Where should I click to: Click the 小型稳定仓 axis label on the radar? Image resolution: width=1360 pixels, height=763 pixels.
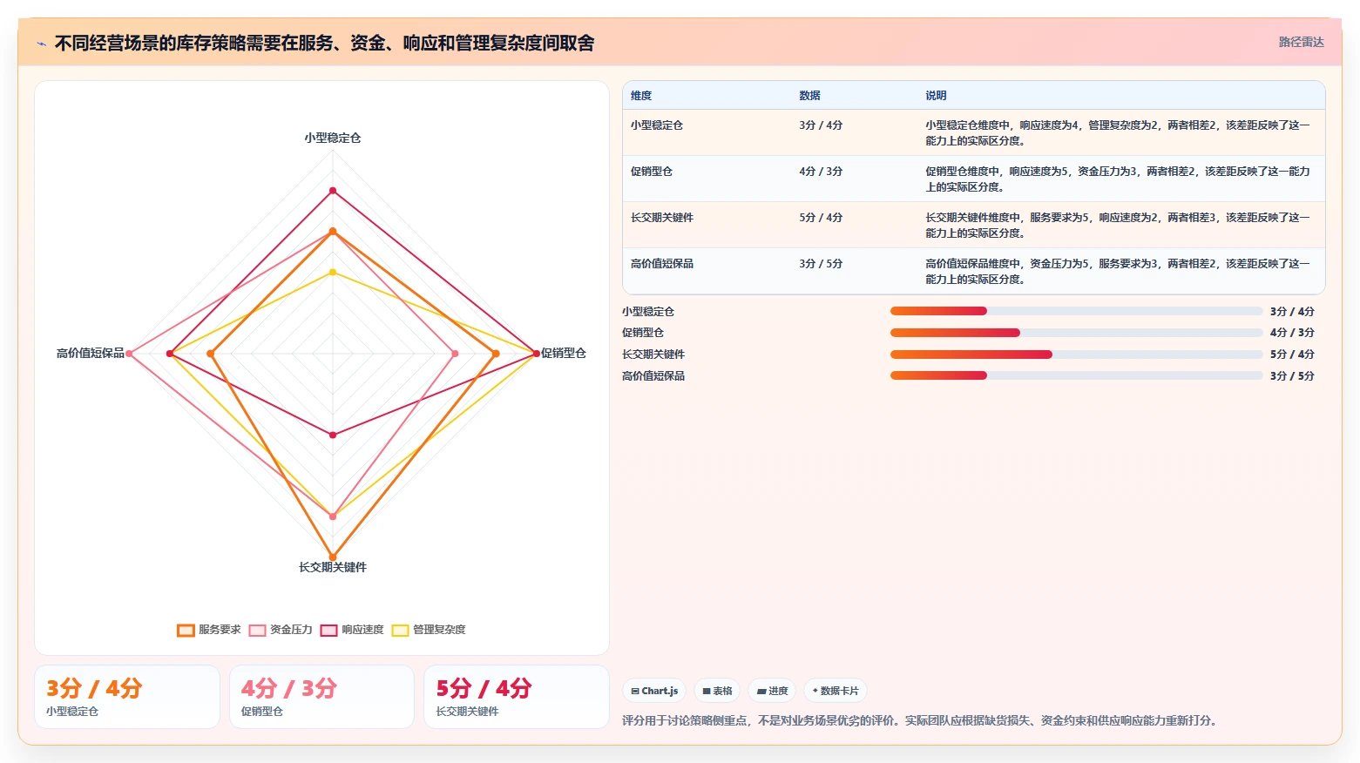coord(333,138)
